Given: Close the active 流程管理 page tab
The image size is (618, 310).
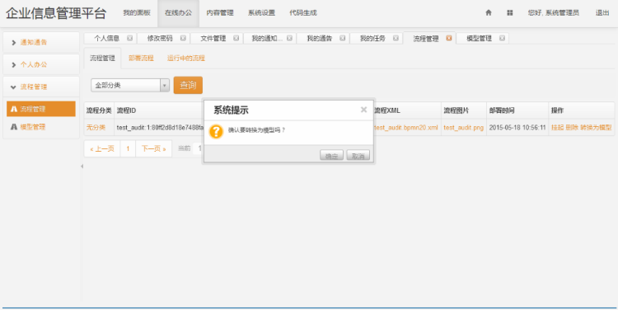Looking at the screenshot, I should pos(449,38).
